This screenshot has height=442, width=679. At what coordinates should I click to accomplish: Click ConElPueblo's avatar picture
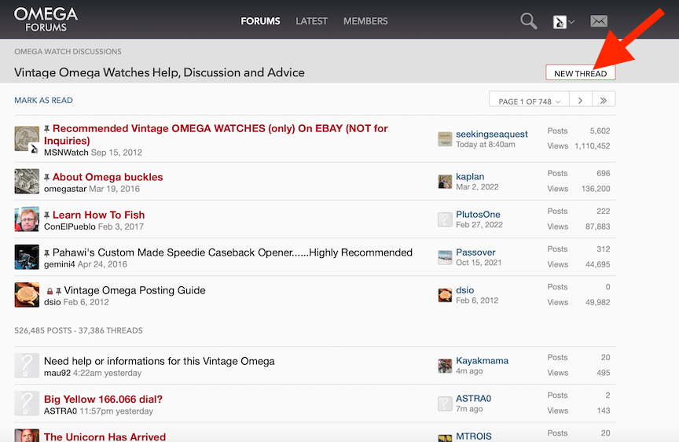pyautogui.click(x=27, y=219)
